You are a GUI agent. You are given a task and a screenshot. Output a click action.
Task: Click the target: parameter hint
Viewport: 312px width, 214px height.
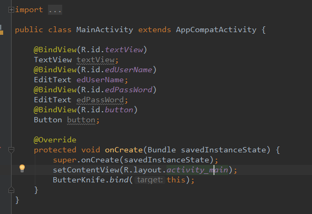point(150,180)
